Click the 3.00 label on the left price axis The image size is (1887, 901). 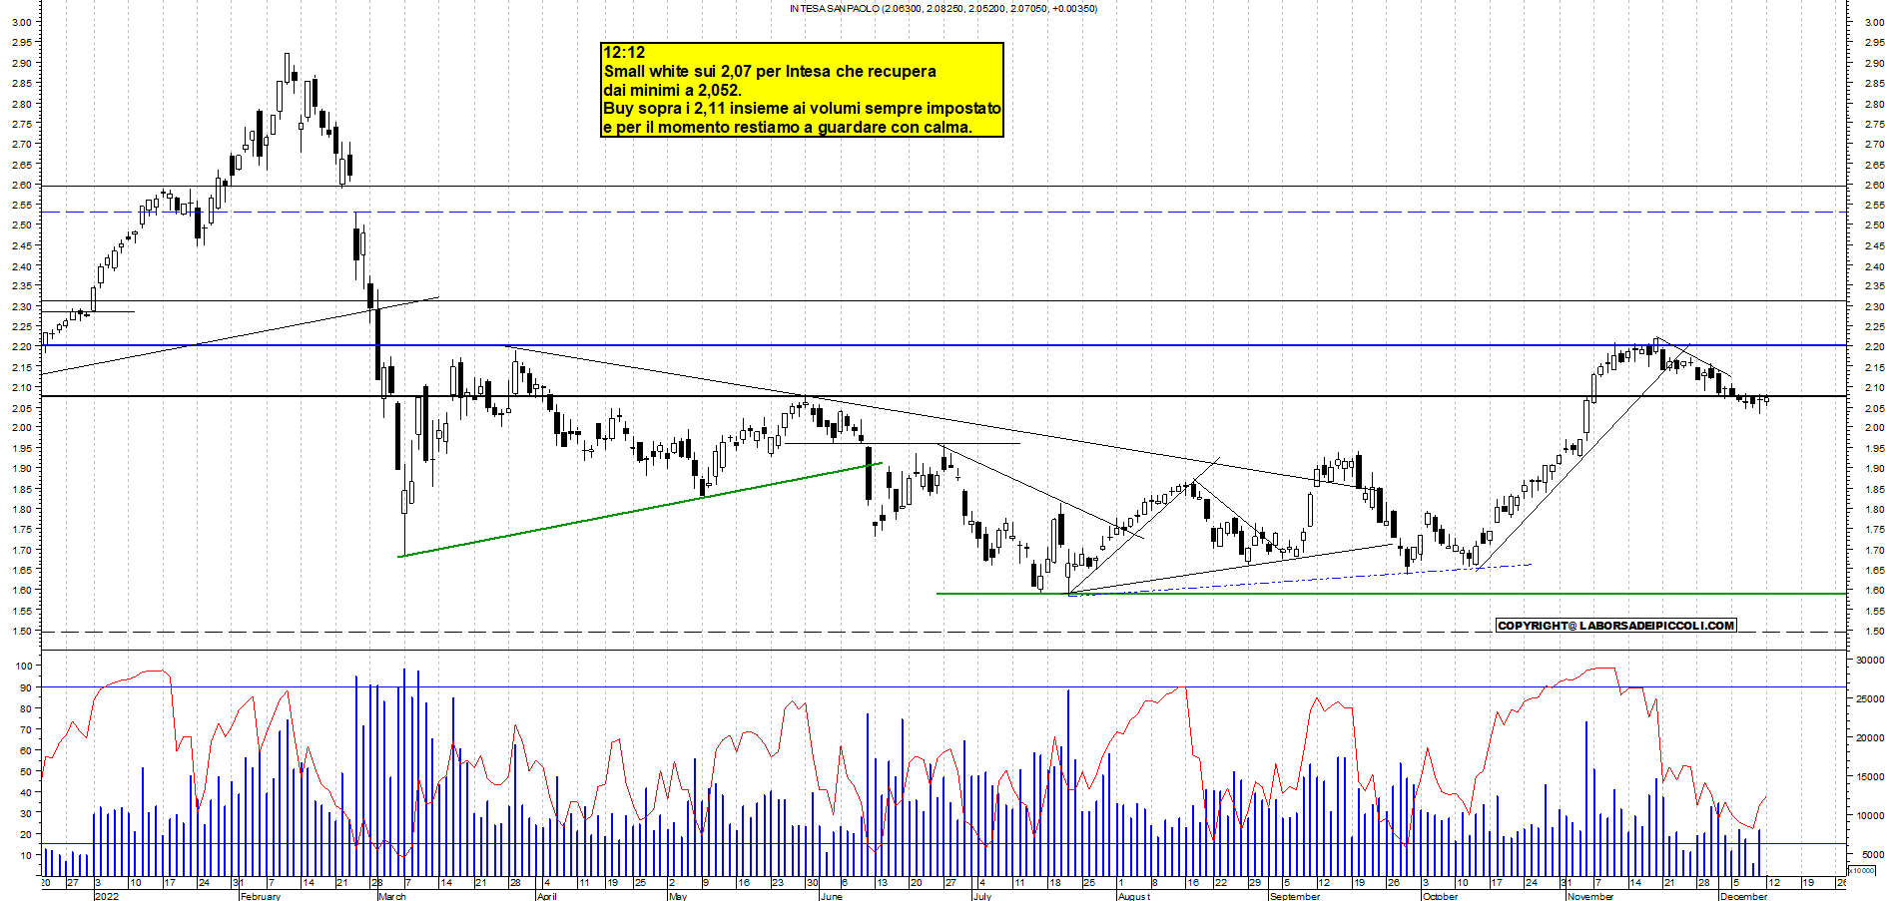tap(21, 22)
